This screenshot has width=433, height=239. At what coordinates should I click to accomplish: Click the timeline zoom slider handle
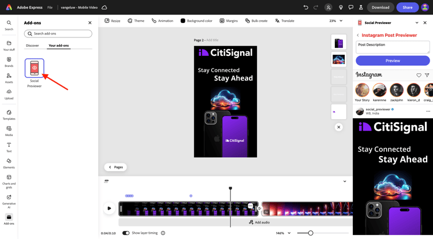pyautogui.click(x=311, y=233)
